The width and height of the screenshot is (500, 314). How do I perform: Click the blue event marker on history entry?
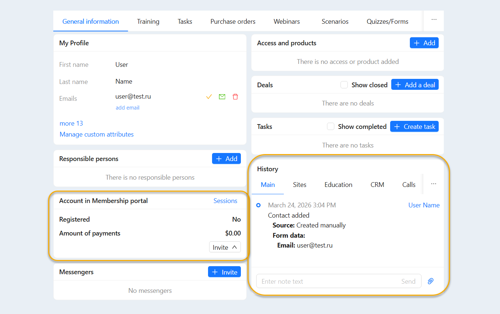pos(258,205)
